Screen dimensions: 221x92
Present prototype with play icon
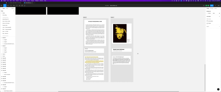215,6
